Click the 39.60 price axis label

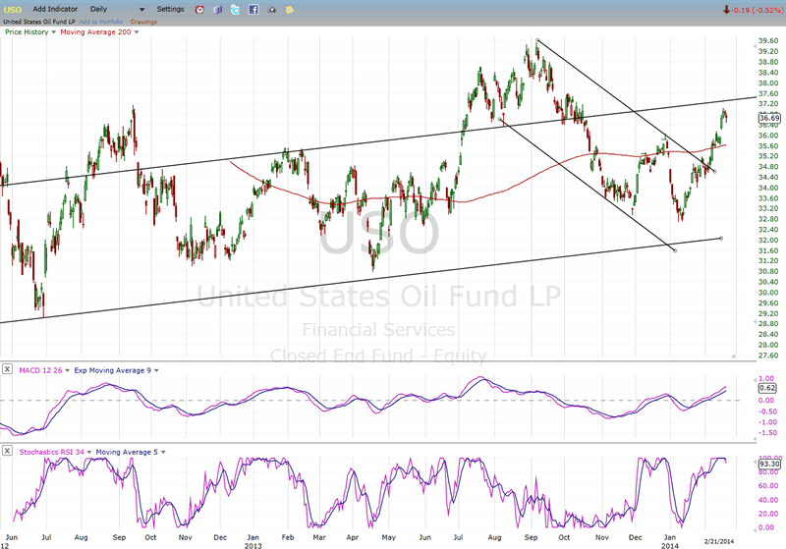pyautogui.click(x=768, y=41)
